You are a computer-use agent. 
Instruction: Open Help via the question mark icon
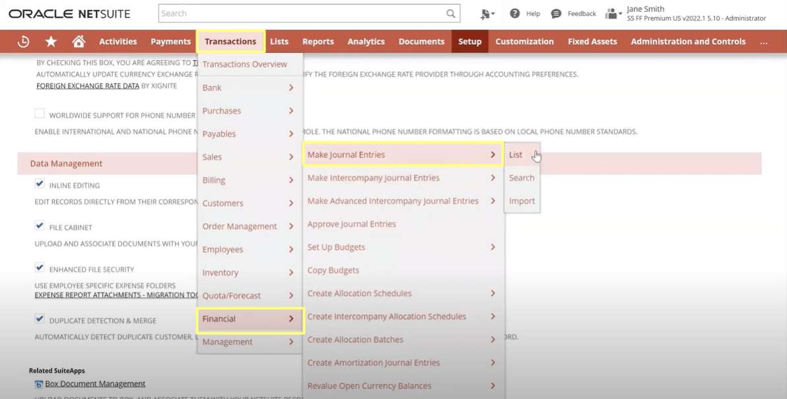pyautogui.click(x=516, y=13)
